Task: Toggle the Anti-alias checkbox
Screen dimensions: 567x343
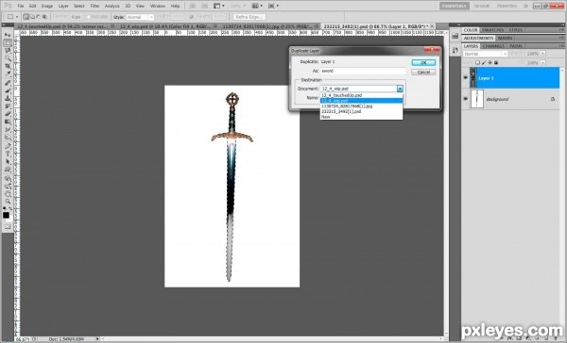Action: [88, 17]
